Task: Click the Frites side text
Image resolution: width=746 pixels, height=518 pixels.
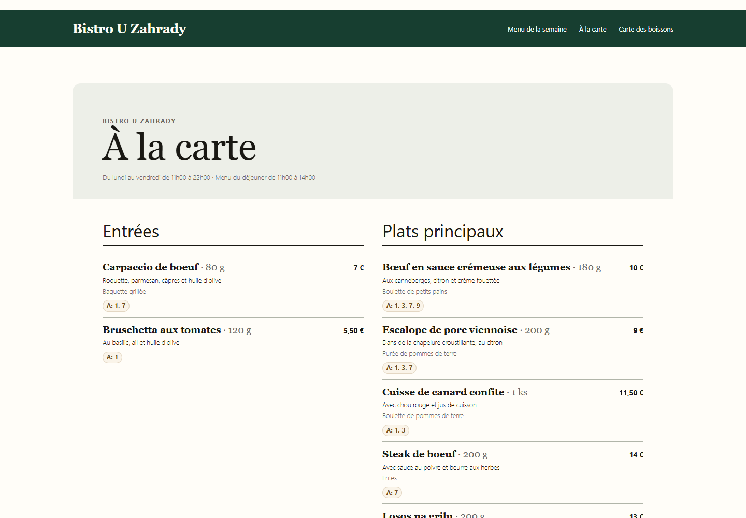Action: pyautogui.click(x=390, y=478)
